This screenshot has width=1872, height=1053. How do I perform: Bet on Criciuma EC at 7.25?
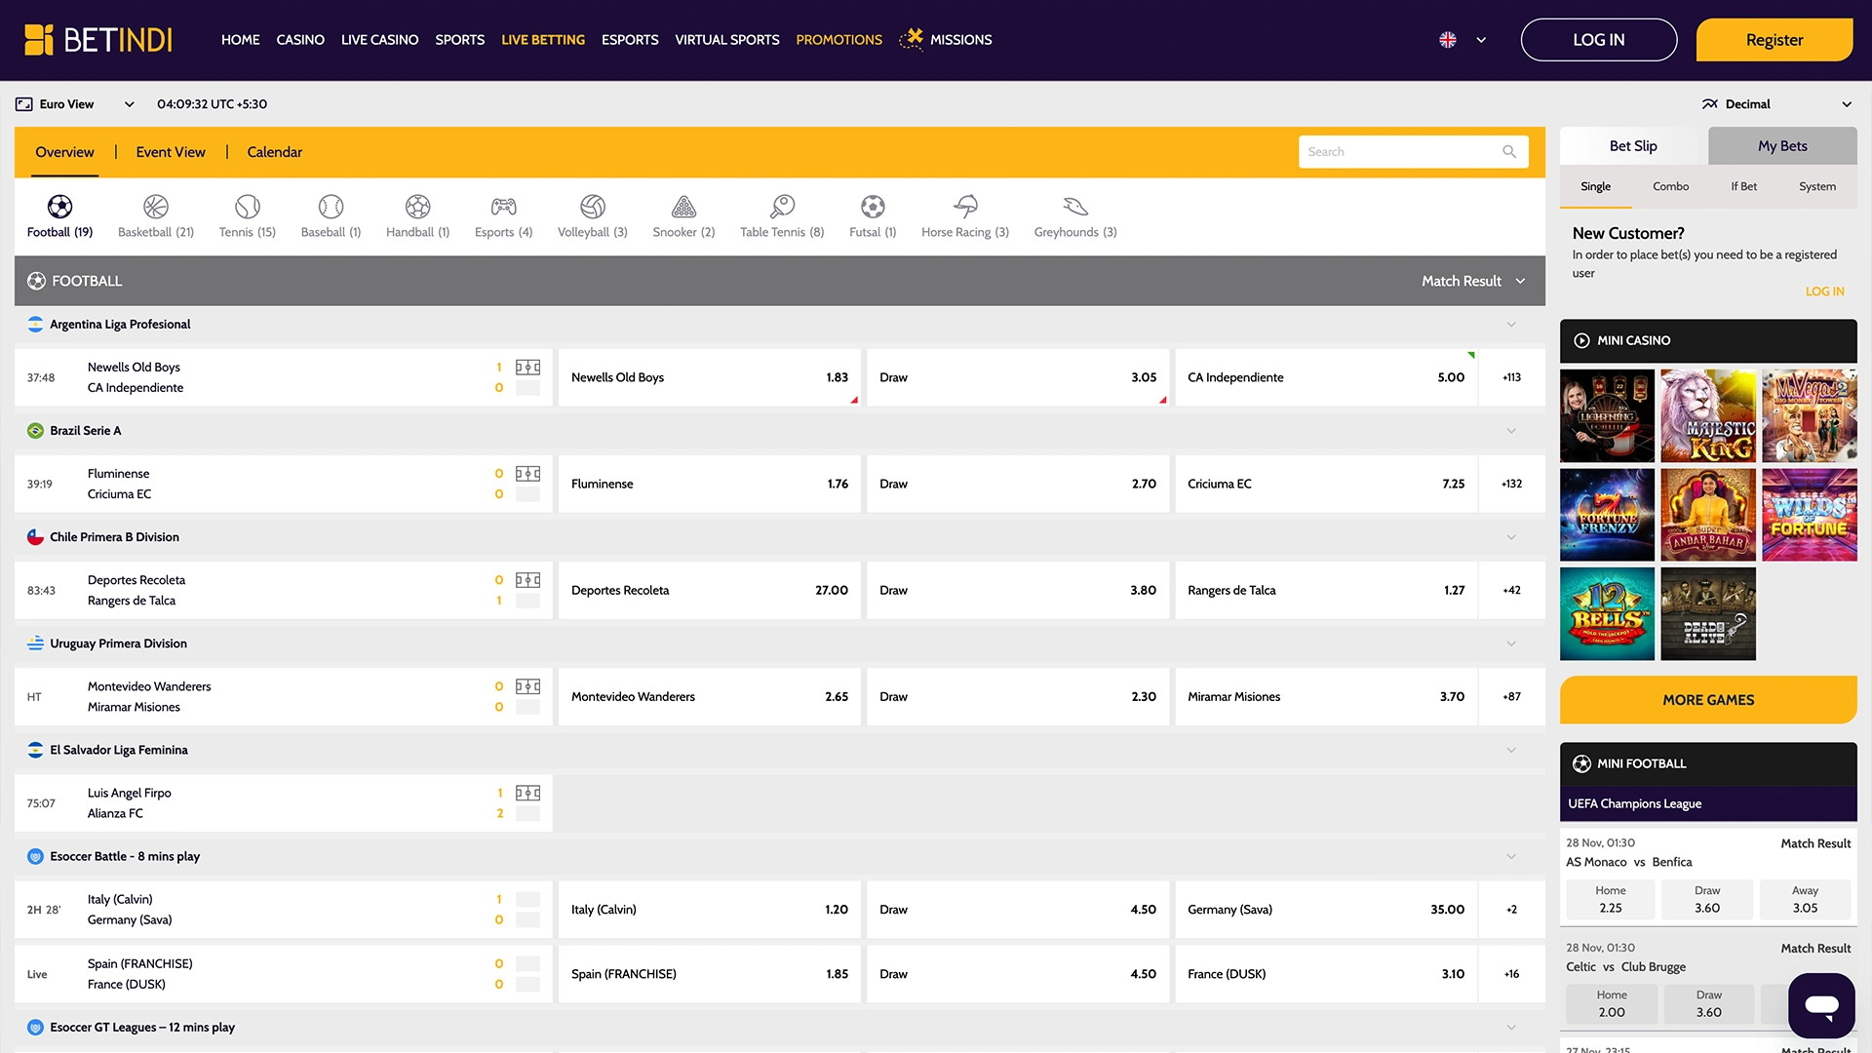pyautogui.click(x=1326, y=484)
